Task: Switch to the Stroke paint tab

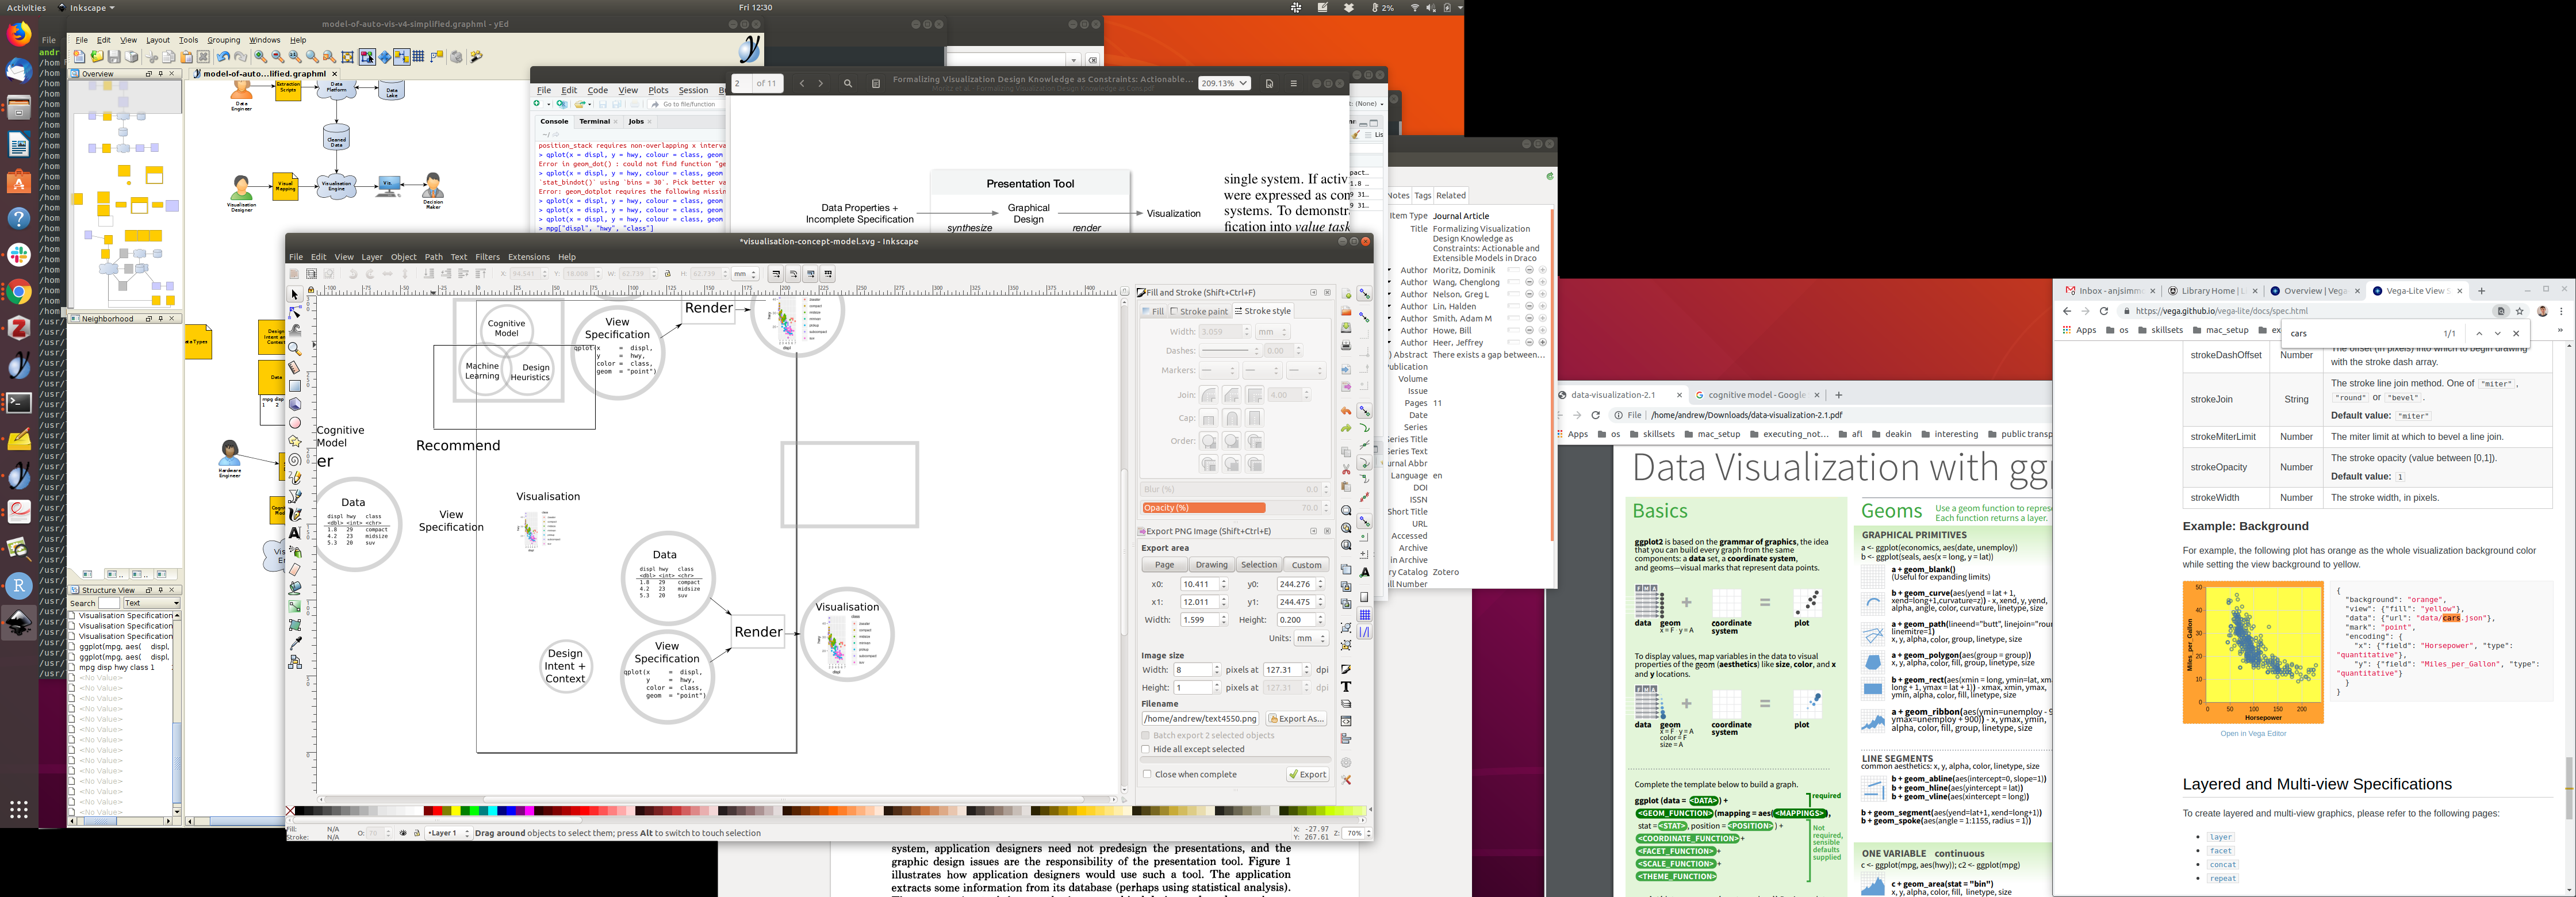Action: coord(1199,311)
